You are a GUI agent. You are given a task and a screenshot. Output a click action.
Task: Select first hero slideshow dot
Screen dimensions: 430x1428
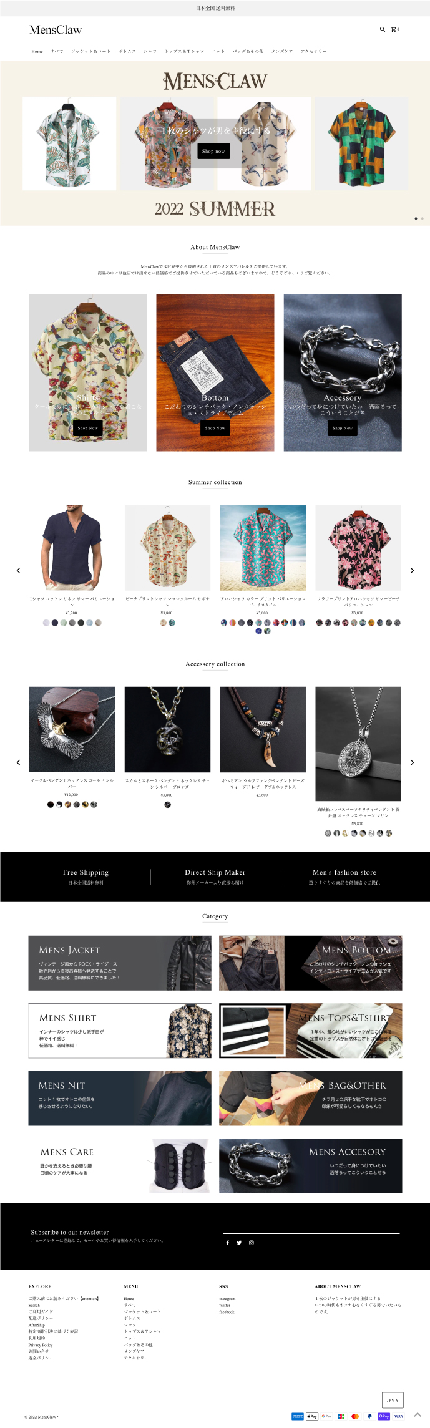(x=416, y=218)
